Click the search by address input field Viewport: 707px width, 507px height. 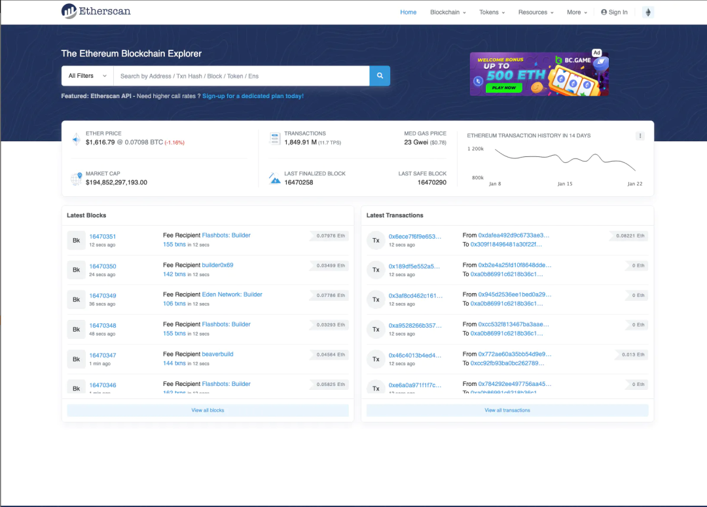pyautogui.click(x=241, y=76)
